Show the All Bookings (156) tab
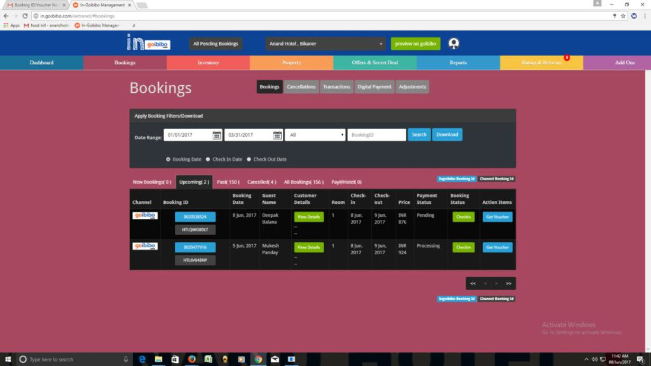The width and height of the screenshot is (651, 366). coord(304,182)
